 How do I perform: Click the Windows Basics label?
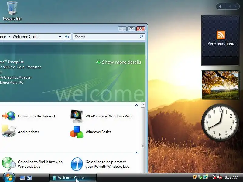click(98, 132)
